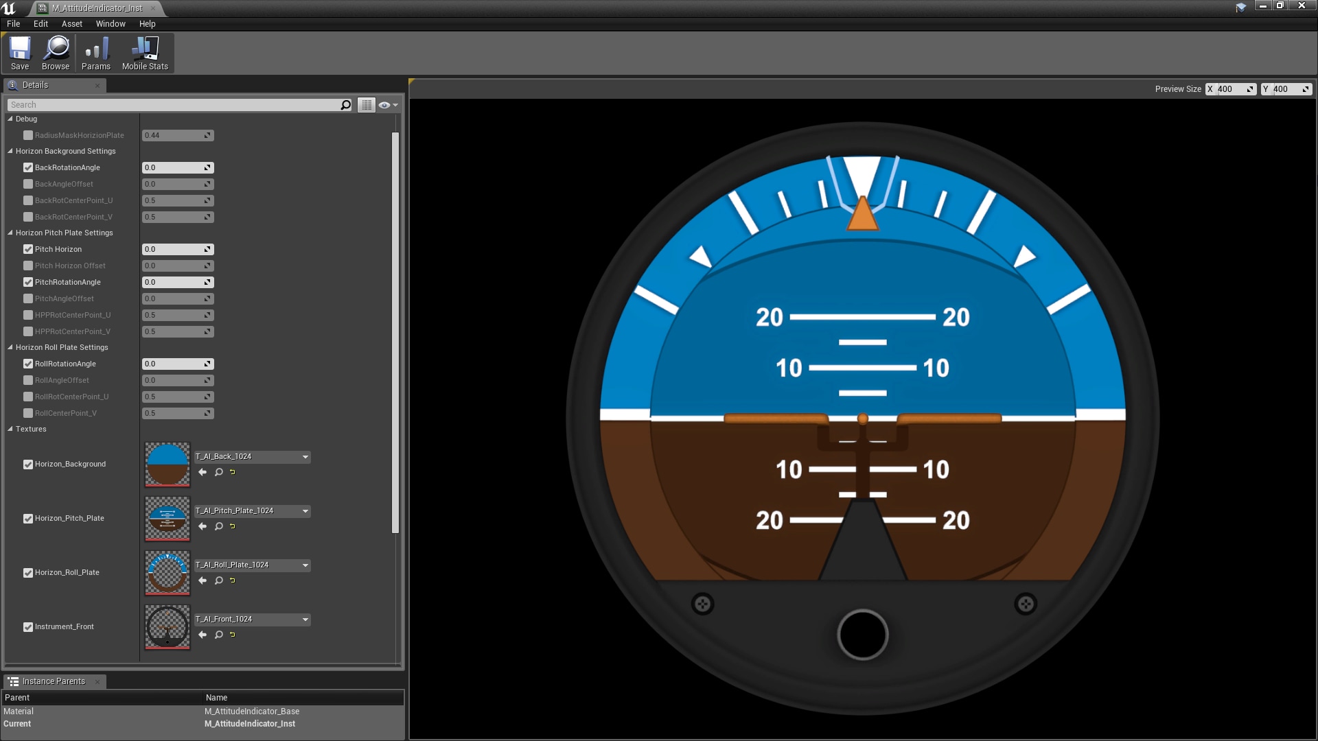Reset Horizon_Roll_Plate texture to default
This screenshot has height=741, width=1318.
tap(233, 580)
